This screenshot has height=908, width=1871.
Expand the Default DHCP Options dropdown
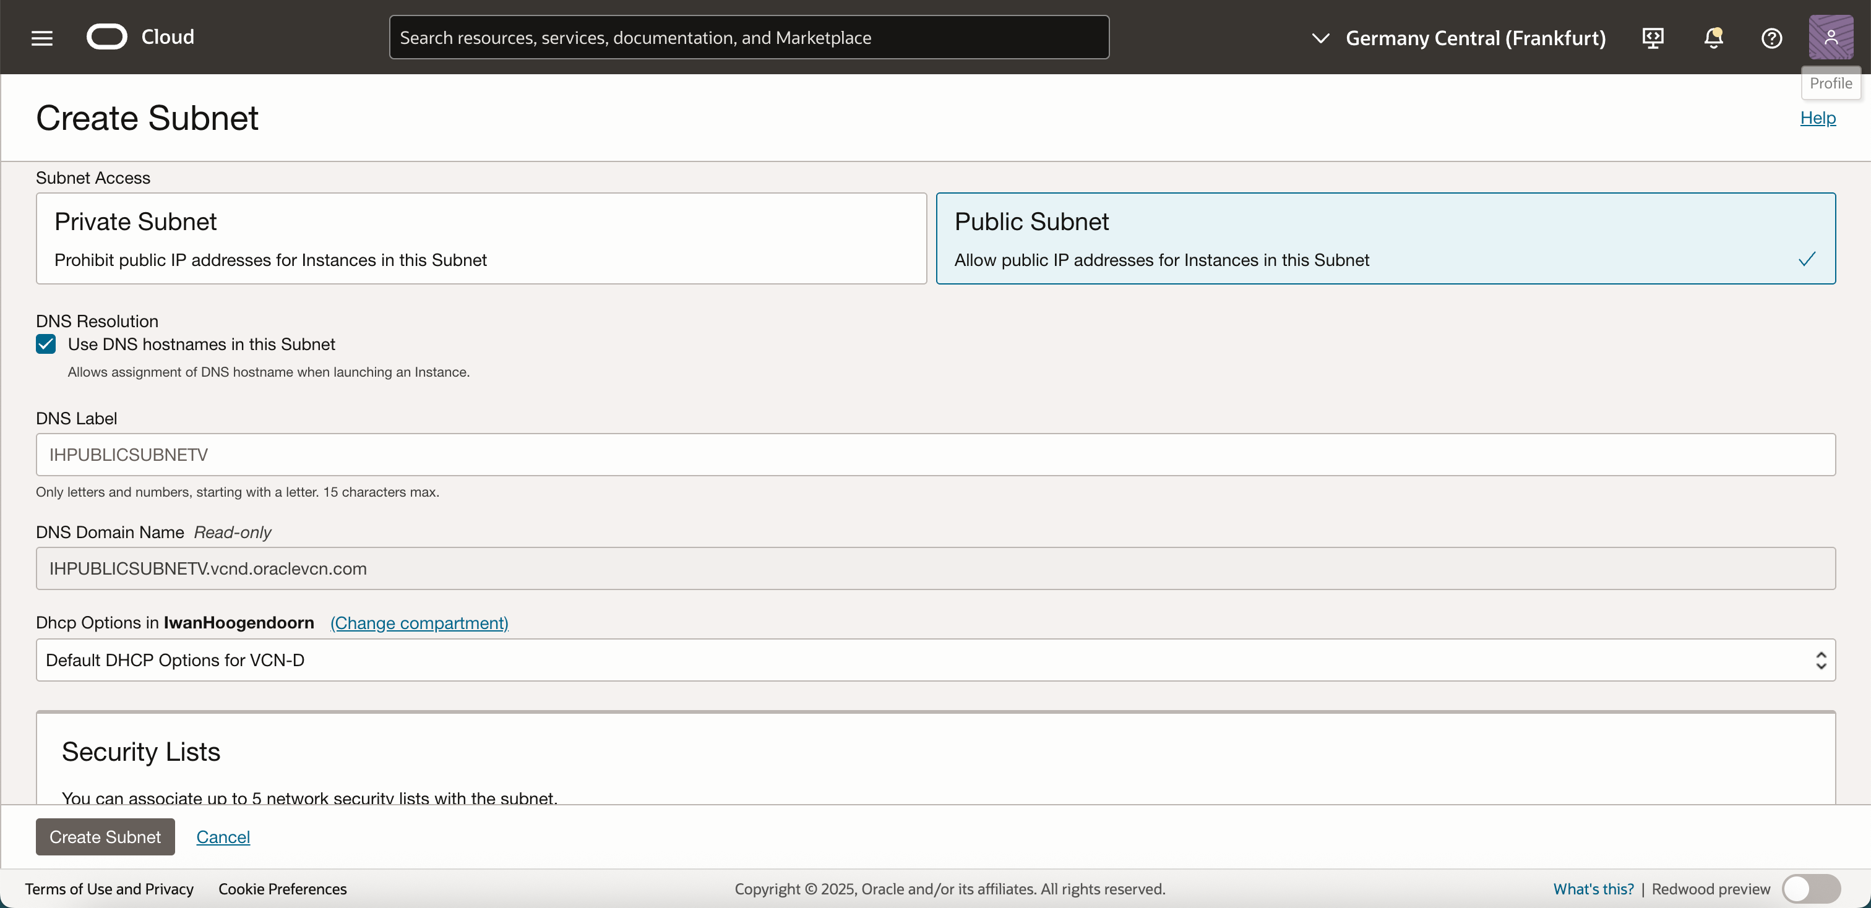pyautogui.click(x=935, y=660)
